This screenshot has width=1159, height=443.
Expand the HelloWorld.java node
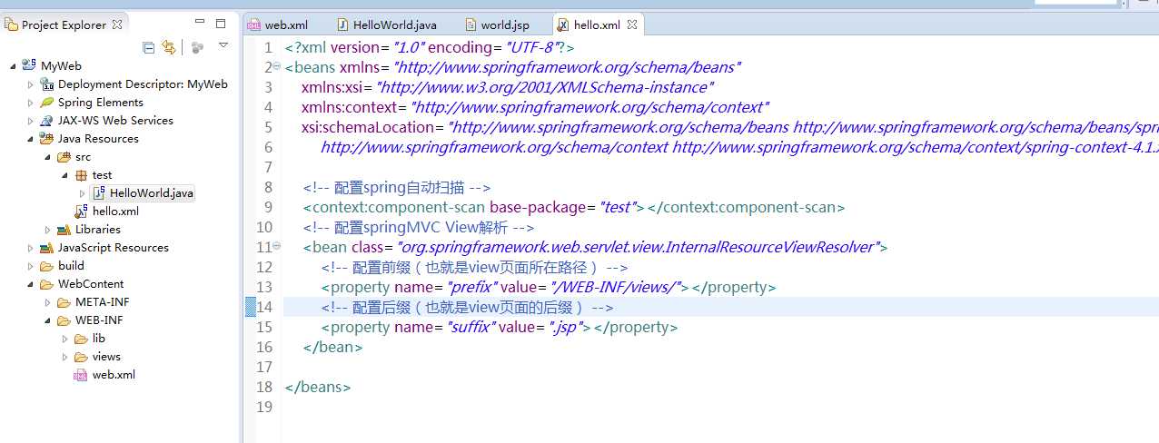(82, 192)
